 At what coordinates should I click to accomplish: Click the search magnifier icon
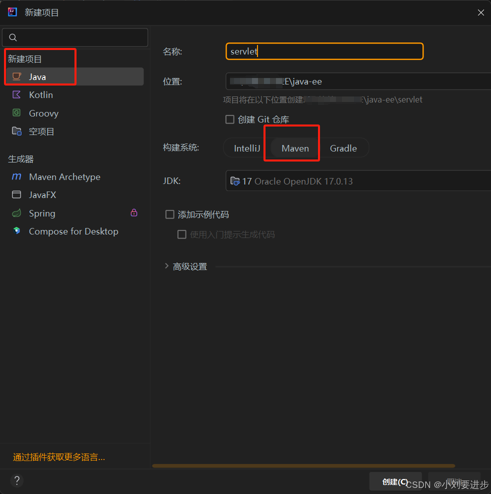point(13,37)
